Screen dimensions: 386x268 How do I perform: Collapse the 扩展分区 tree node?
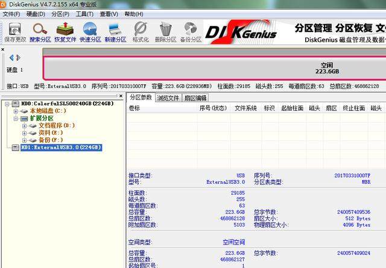16,119
